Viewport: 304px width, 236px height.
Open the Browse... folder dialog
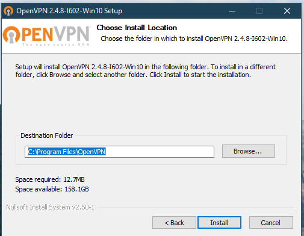249,151
